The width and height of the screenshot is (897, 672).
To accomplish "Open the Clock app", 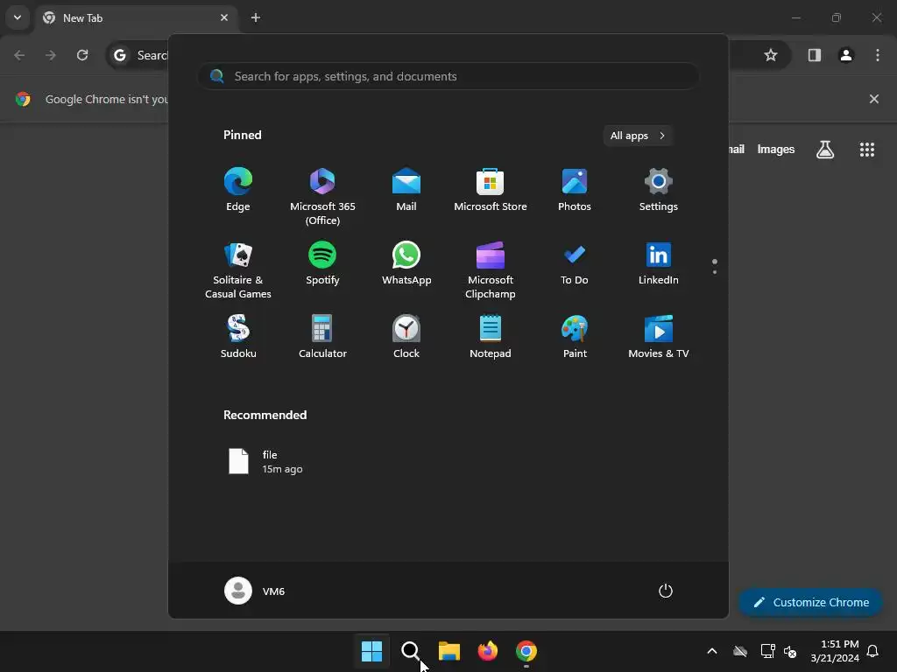I will 406,337.
